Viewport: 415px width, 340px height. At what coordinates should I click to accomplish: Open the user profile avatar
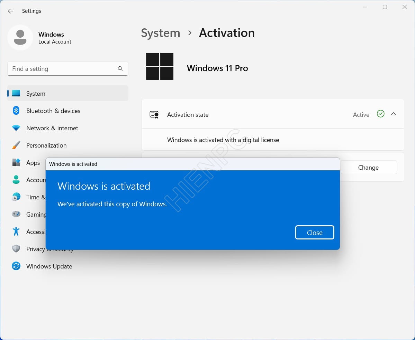click(x=20, y=38)
